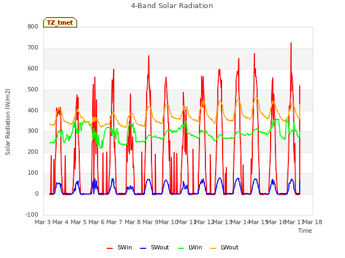Click the Time axis title
This screenshot has height=258, width=345.
(305, 231)
